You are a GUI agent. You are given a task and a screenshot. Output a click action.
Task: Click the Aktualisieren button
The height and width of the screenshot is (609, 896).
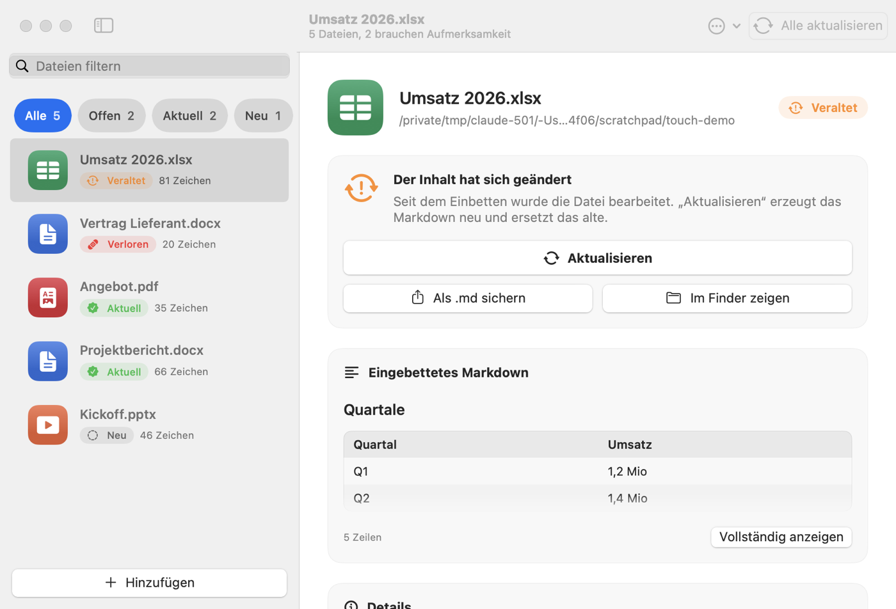coord(598,258)
